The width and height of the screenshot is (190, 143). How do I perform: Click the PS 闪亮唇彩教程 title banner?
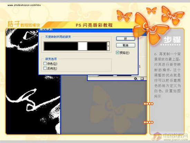94,25
